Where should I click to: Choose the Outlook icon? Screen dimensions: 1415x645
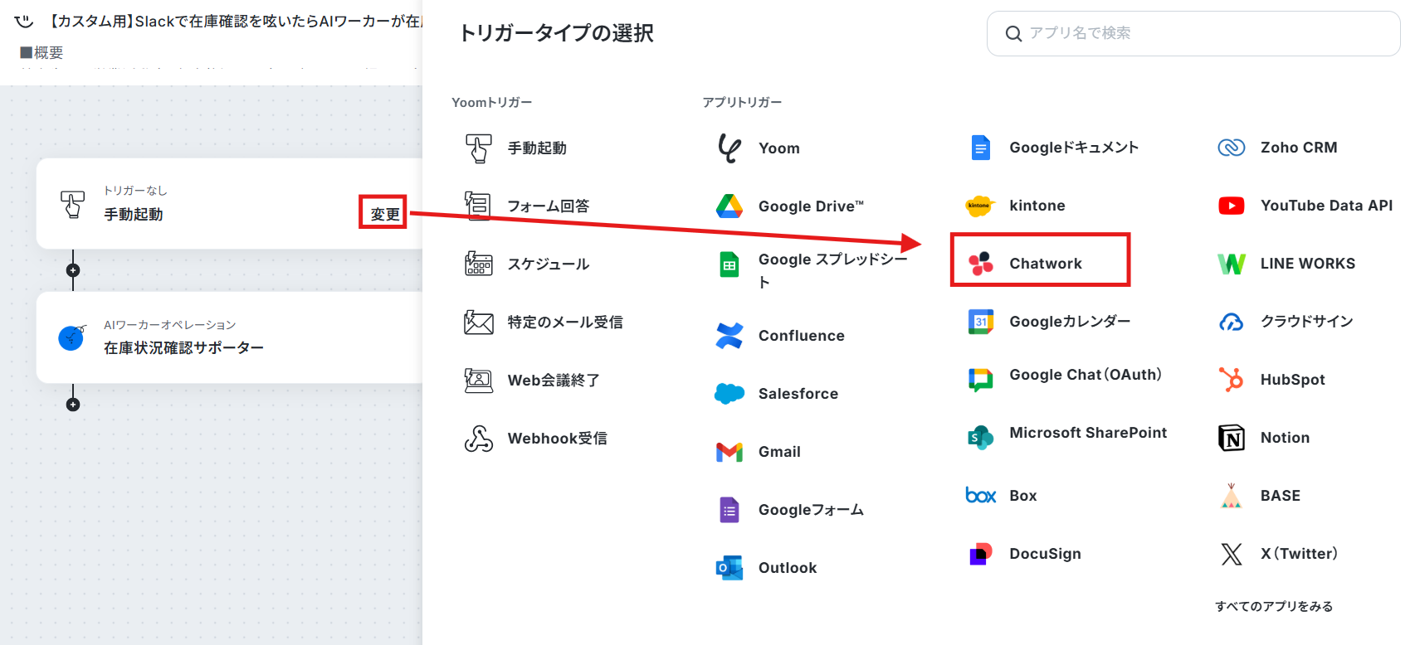pos(729,568)
